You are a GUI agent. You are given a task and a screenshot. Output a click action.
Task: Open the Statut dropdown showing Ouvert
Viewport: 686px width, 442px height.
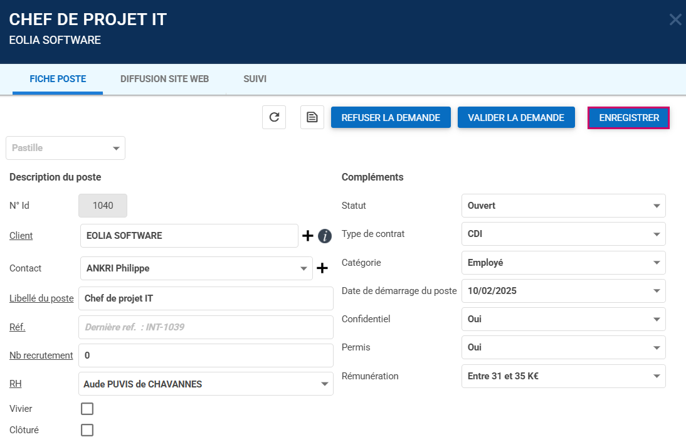pos(563,206)
